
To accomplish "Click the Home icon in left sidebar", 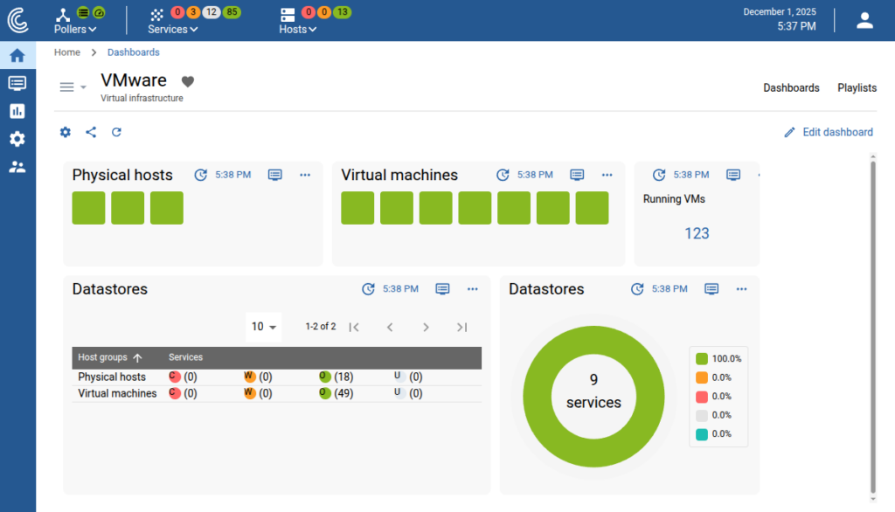I will [17, 55].
